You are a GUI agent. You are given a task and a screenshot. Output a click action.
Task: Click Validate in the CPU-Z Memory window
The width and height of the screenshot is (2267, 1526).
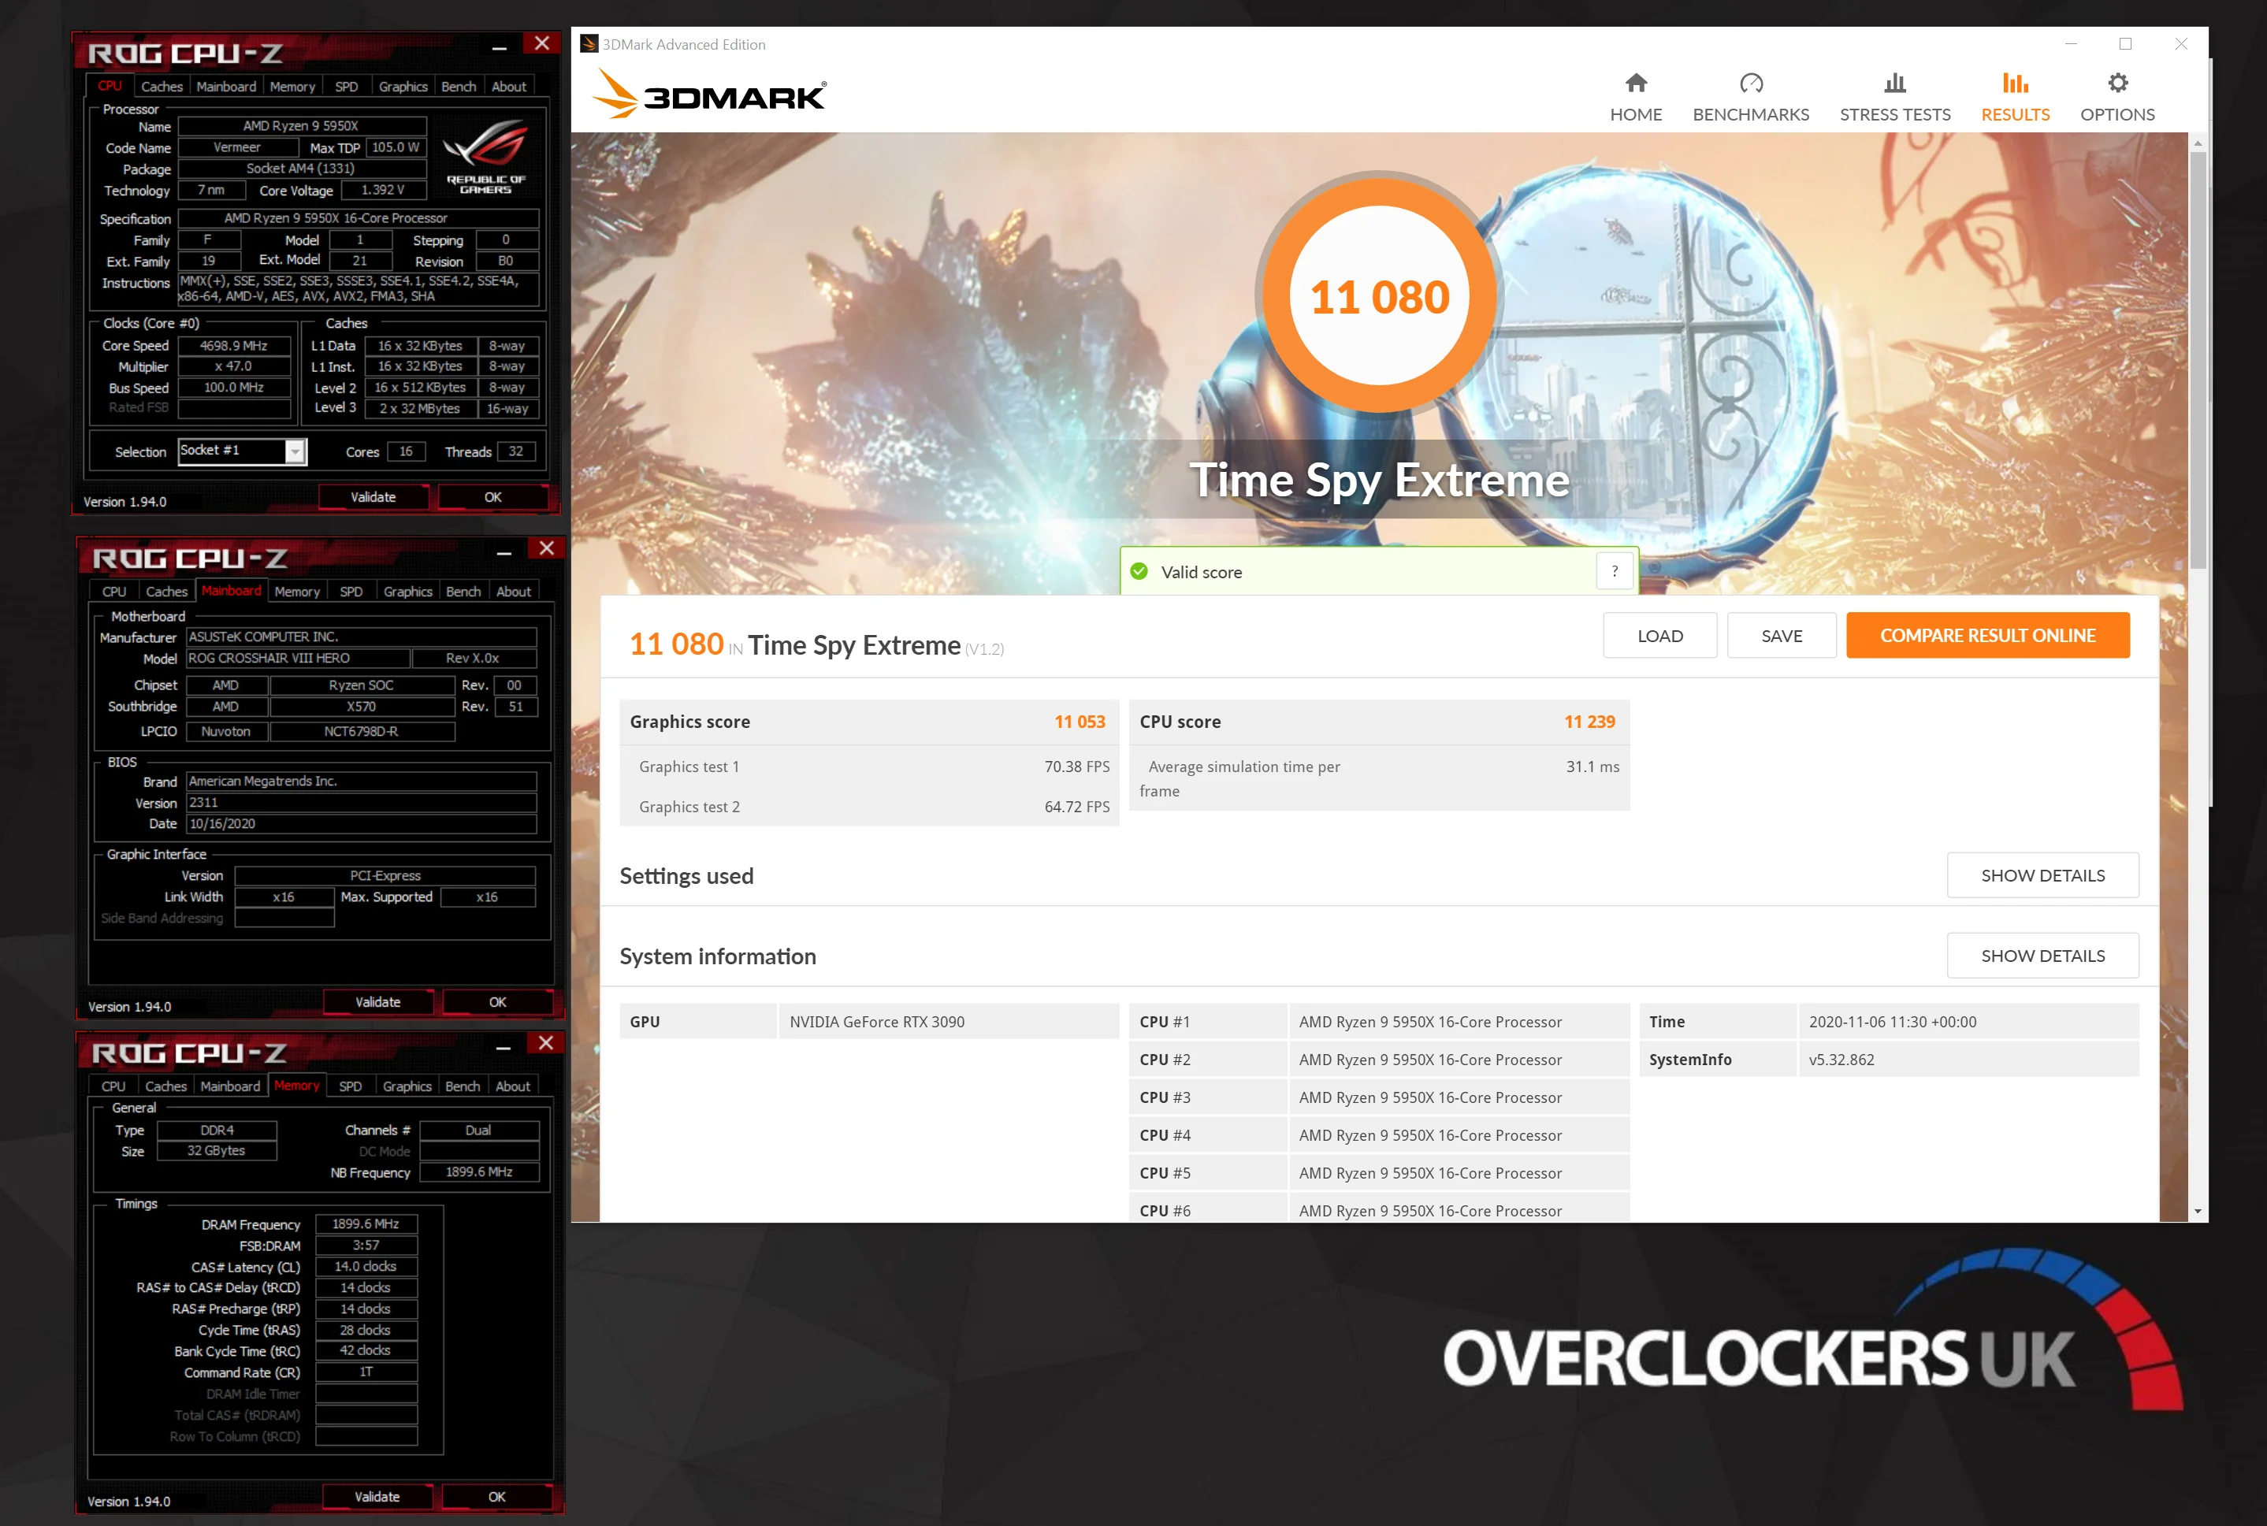coord(377,1496)
